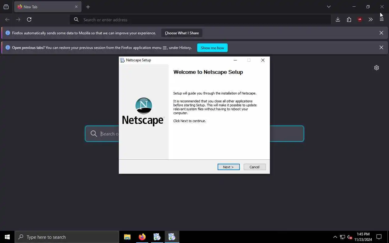Click the Firefox taskbar icon
The image size is (389, 243).
tap(142, 237)
